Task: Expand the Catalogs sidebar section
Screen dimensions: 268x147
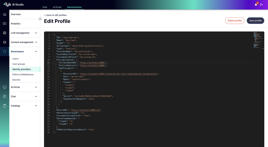Action: coord(36,106)
